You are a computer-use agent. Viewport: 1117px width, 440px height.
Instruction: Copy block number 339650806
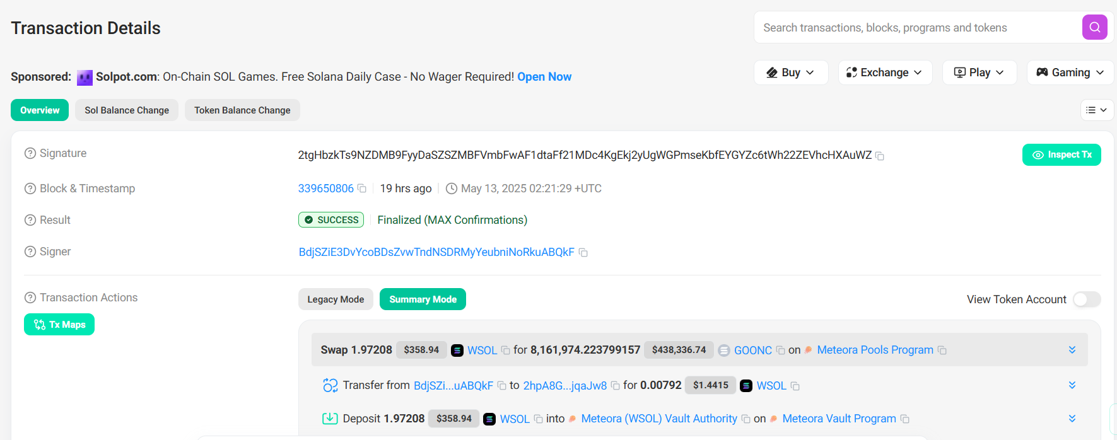point(362,188)
